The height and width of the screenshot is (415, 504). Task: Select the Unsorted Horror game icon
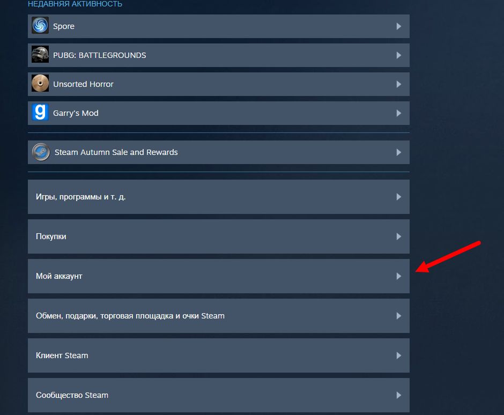click(40, 83)
